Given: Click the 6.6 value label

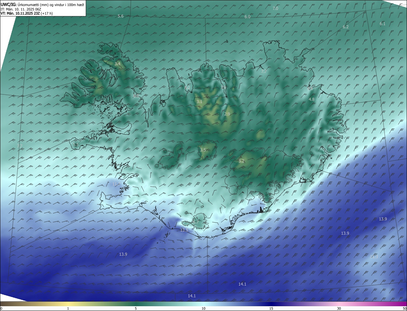Looking at the screenshot, I should point(310,89).
